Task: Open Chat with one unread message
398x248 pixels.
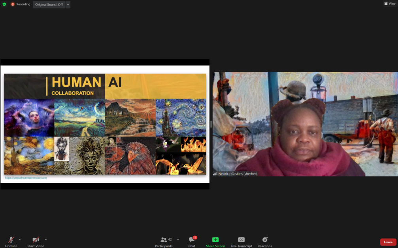Action: (x=192, y=242)
